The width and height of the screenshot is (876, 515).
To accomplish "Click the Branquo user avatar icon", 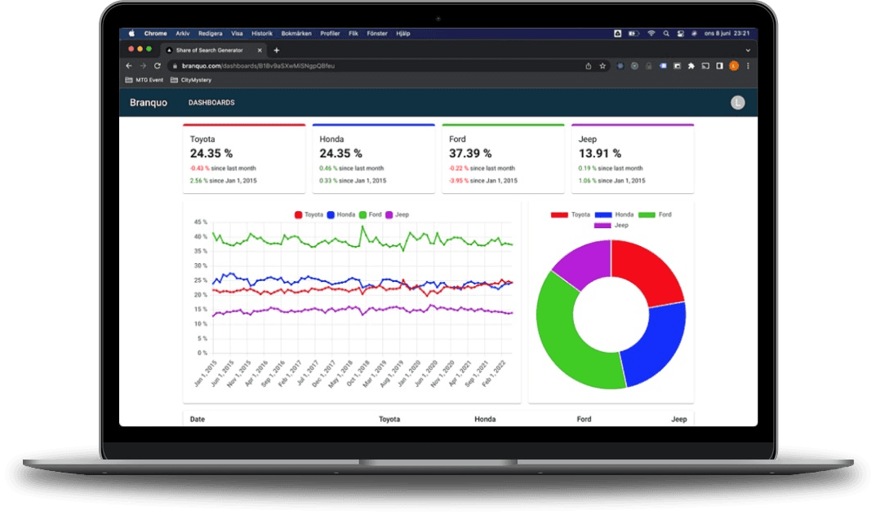I will 737,103.
